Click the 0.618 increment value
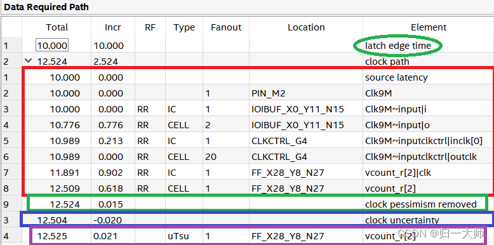This screenshot has height=245, width=494. (x=110, y=189)
